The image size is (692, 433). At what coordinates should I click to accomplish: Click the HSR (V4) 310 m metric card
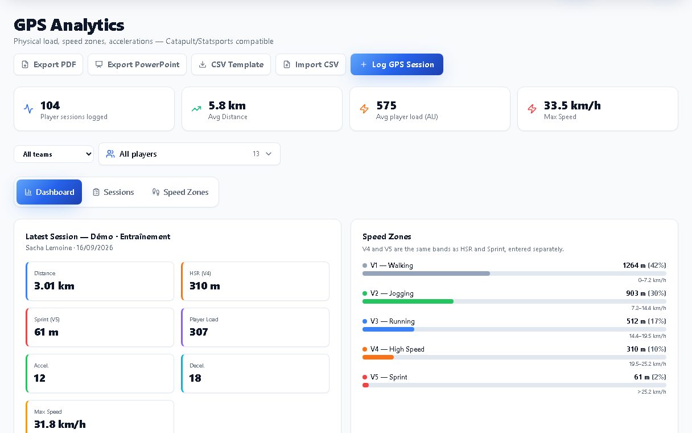255,281
